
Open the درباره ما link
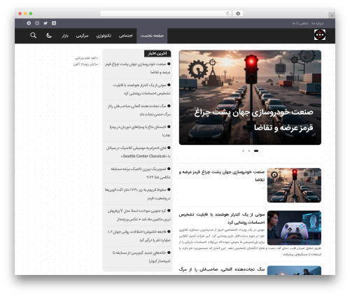click(318, 23)
